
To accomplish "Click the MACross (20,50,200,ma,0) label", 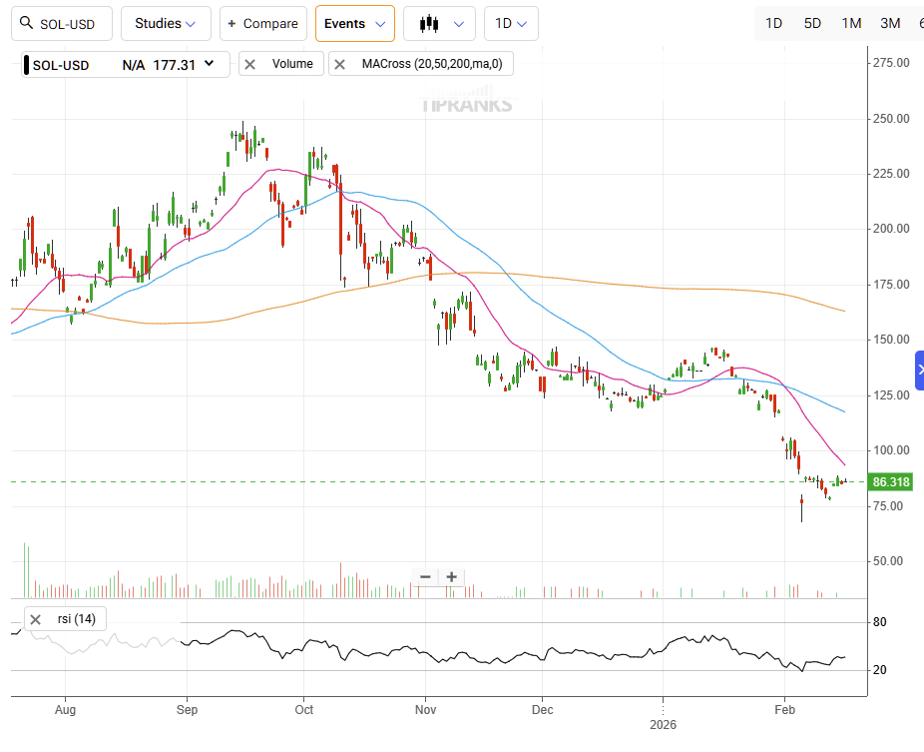I will [432, 64].
